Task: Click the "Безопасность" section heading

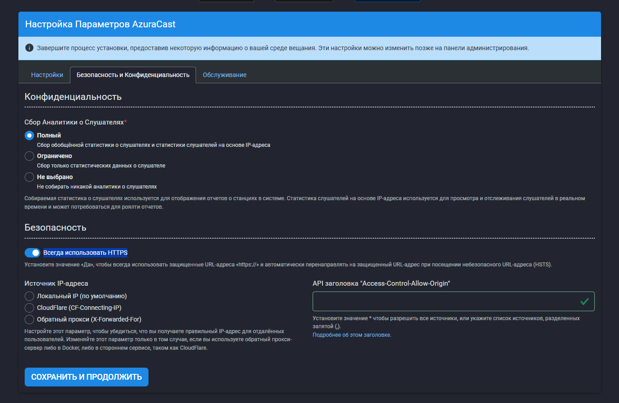Action: (x=56, y=227)
